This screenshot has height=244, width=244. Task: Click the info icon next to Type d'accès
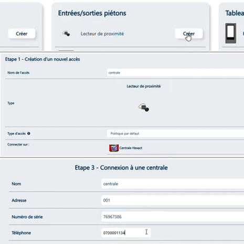(x=29, y=133)
